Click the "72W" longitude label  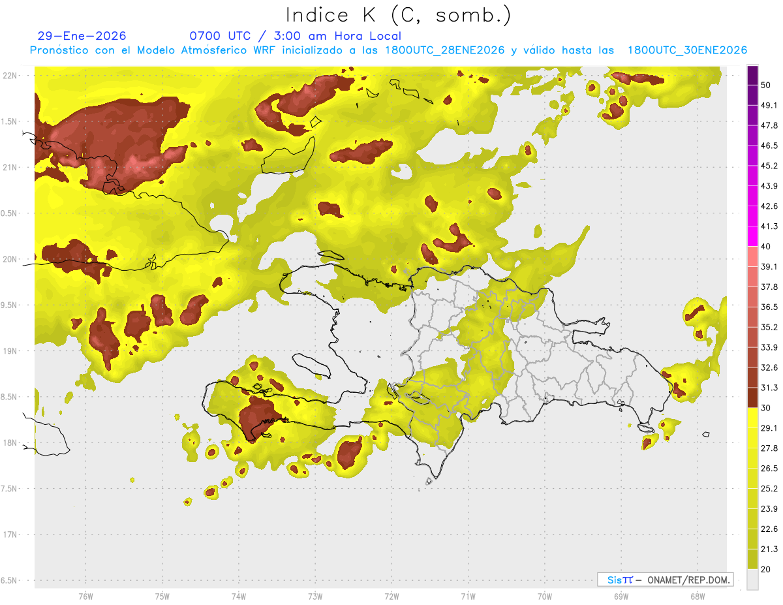point(391,597)
